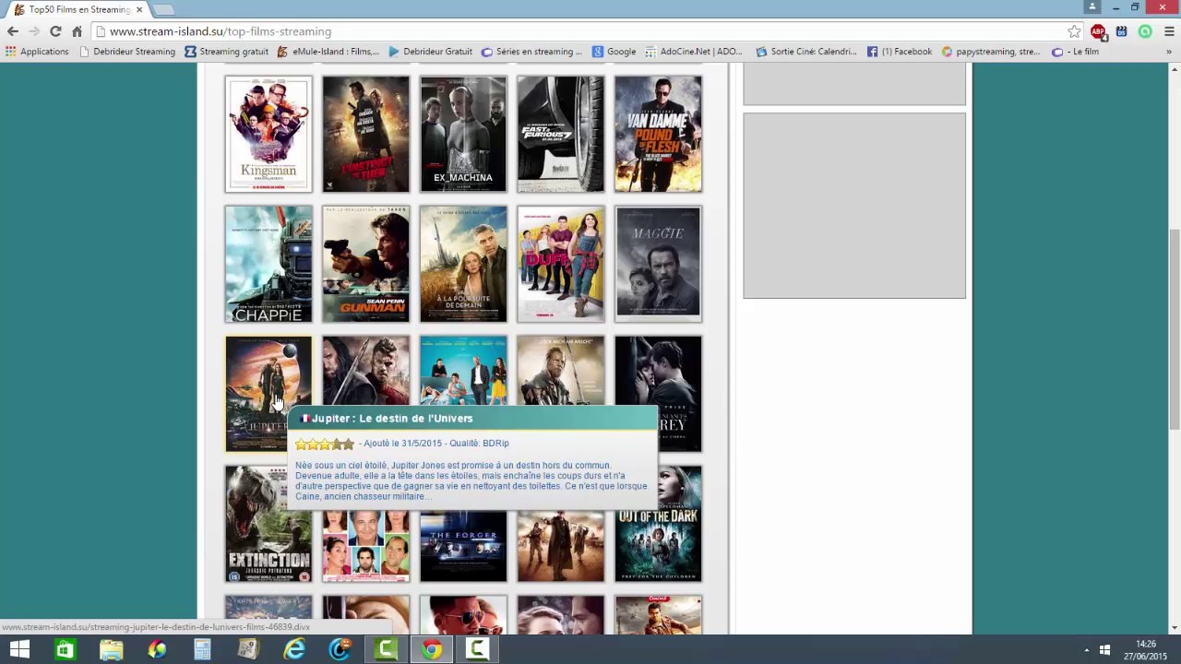1181x664 pixels.
Task: Expand hidden bookmarks chevron
Action: tap(1169, 52)
